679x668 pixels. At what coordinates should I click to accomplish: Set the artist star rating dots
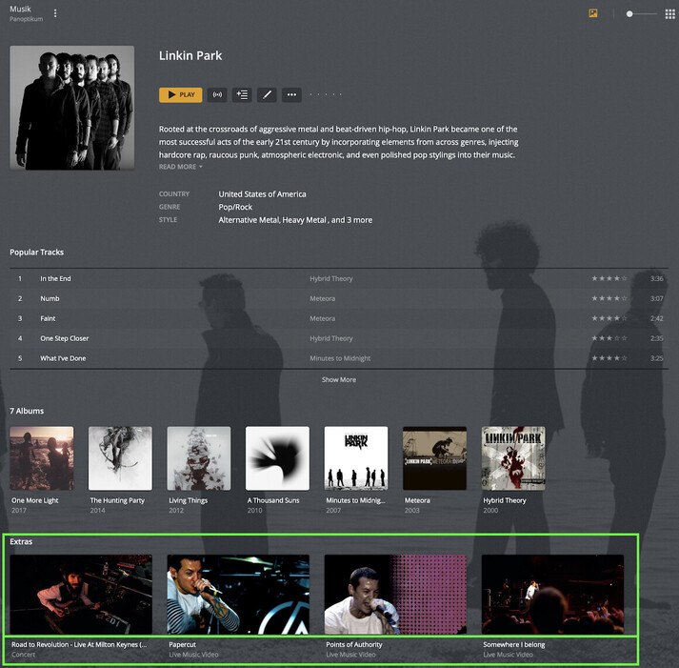(326, 94)
